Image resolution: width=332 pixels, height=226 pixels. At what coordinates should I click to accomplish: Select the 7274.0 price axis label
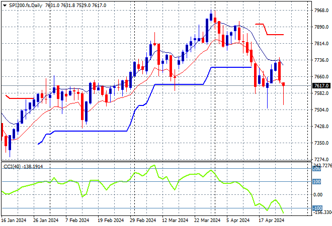click(x=321, y=159)
